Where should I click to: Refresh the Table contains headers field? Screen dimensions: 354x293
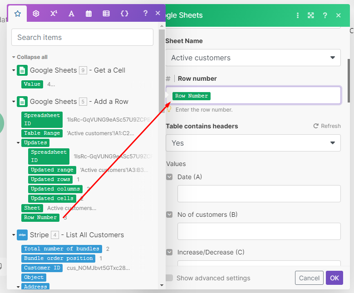[327, 126]
